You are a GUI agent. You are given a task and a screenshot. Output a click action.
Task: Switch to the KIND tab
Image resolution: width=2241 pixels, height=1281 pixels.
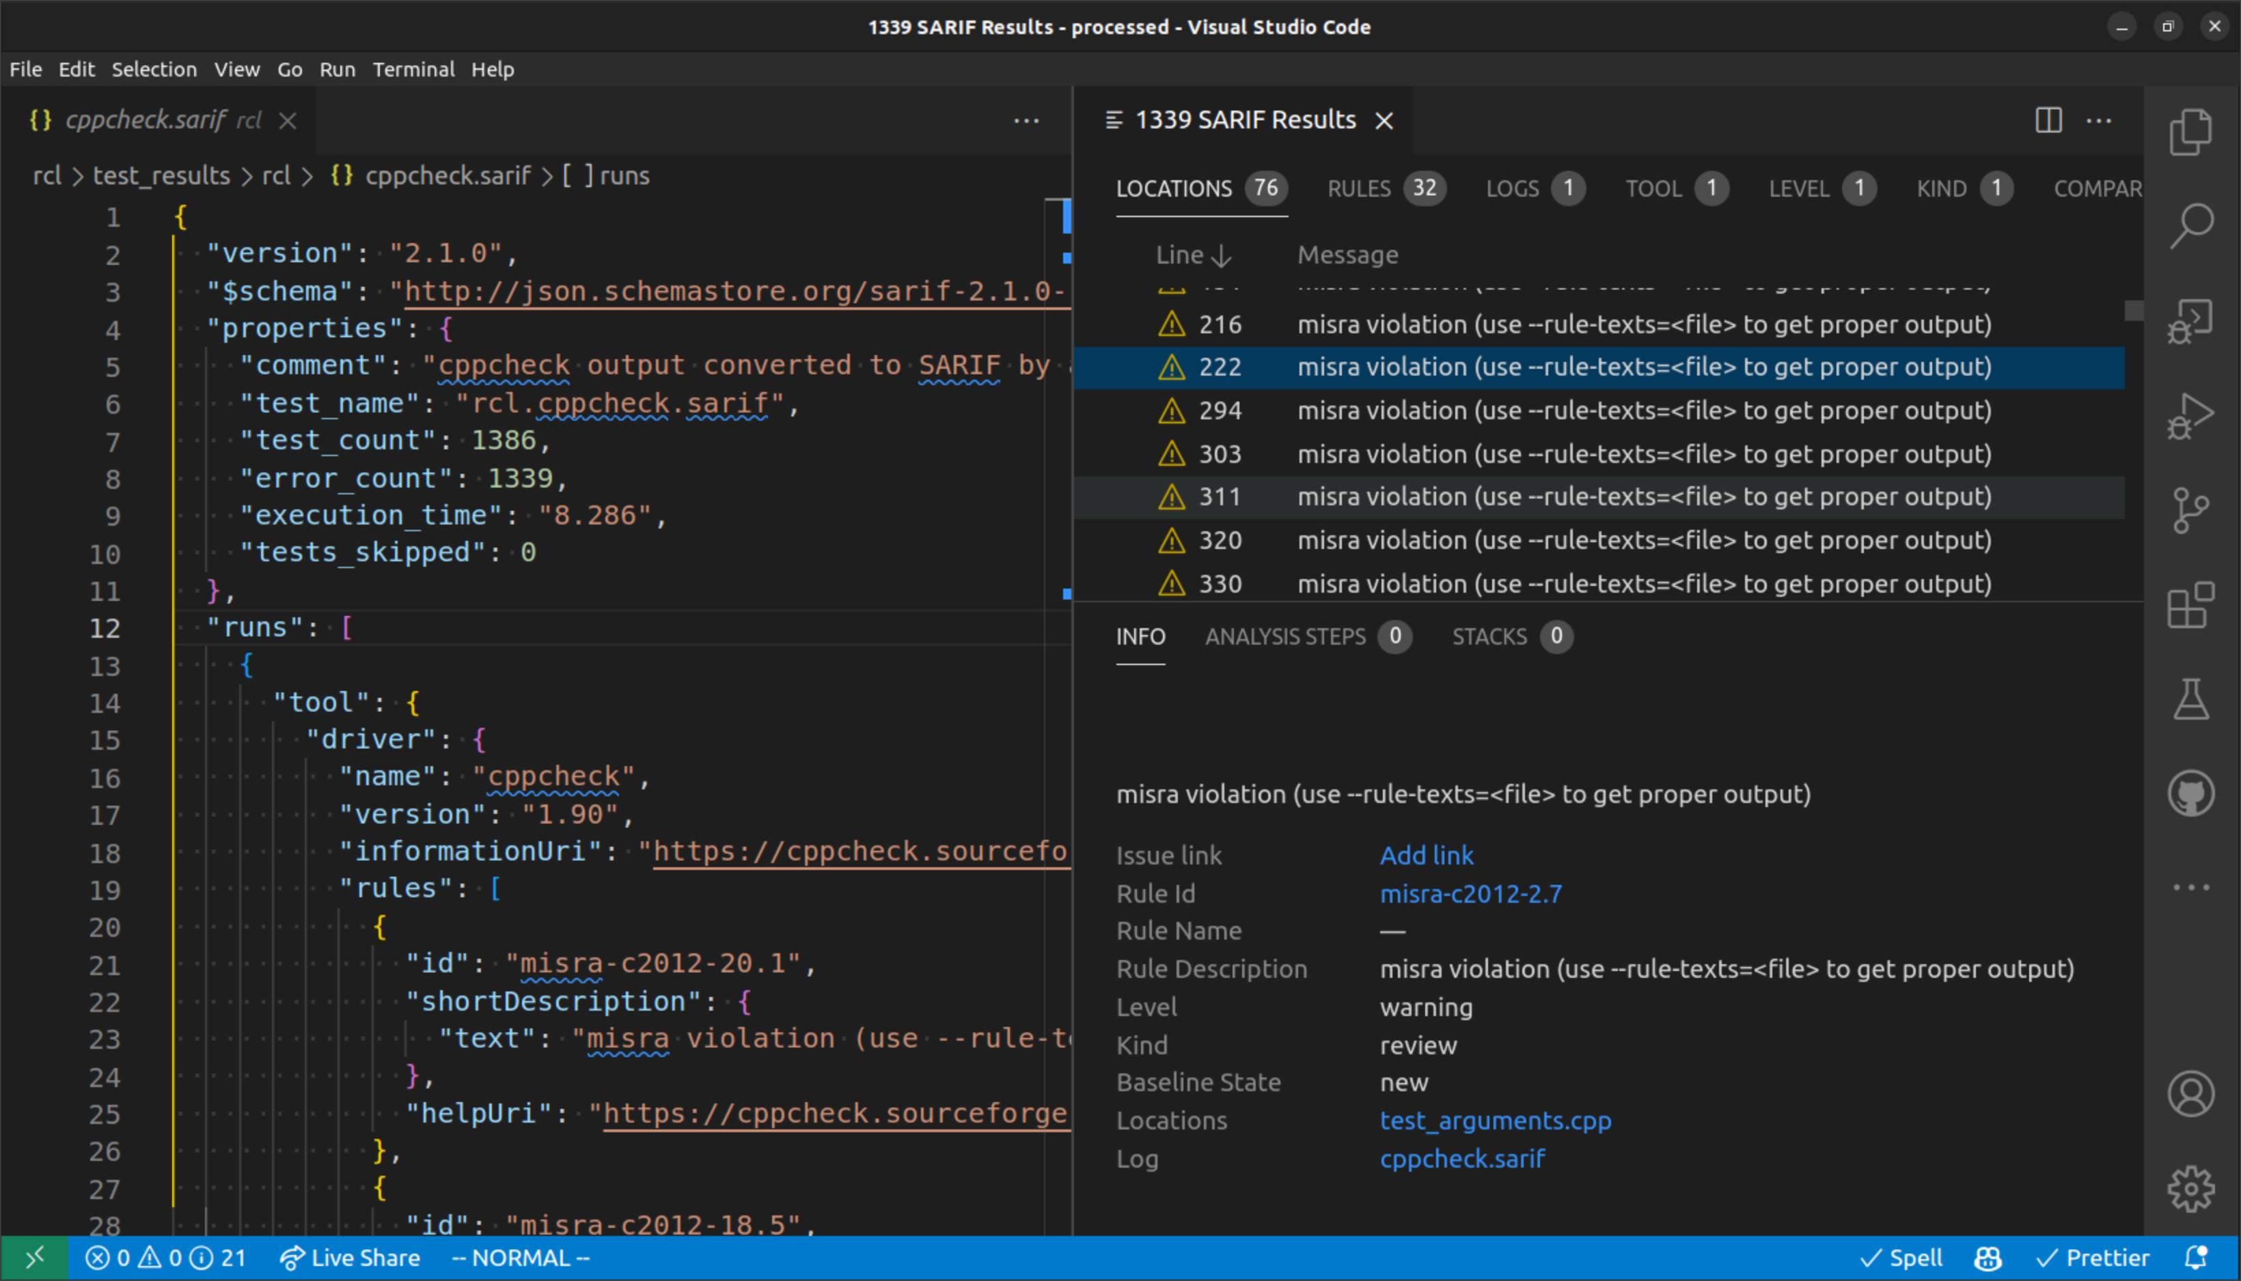point(1964,188)
